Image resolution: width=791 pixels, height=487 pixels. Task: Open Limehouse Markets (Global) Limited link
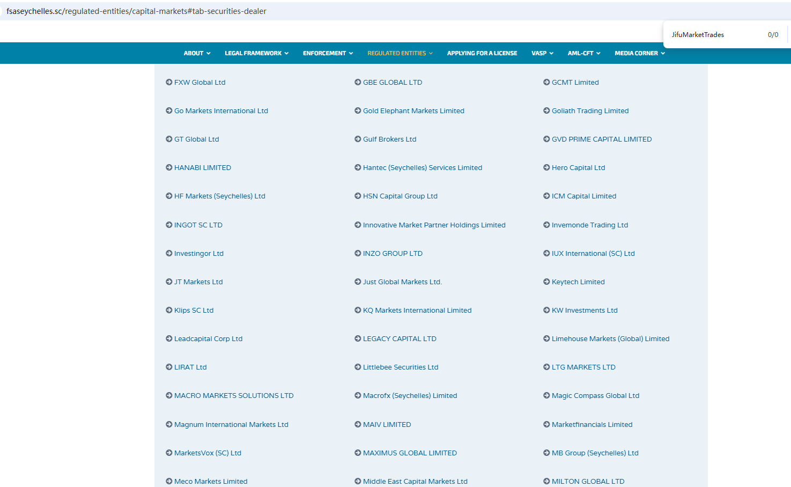pyautogui.click(x=610, y=338)
